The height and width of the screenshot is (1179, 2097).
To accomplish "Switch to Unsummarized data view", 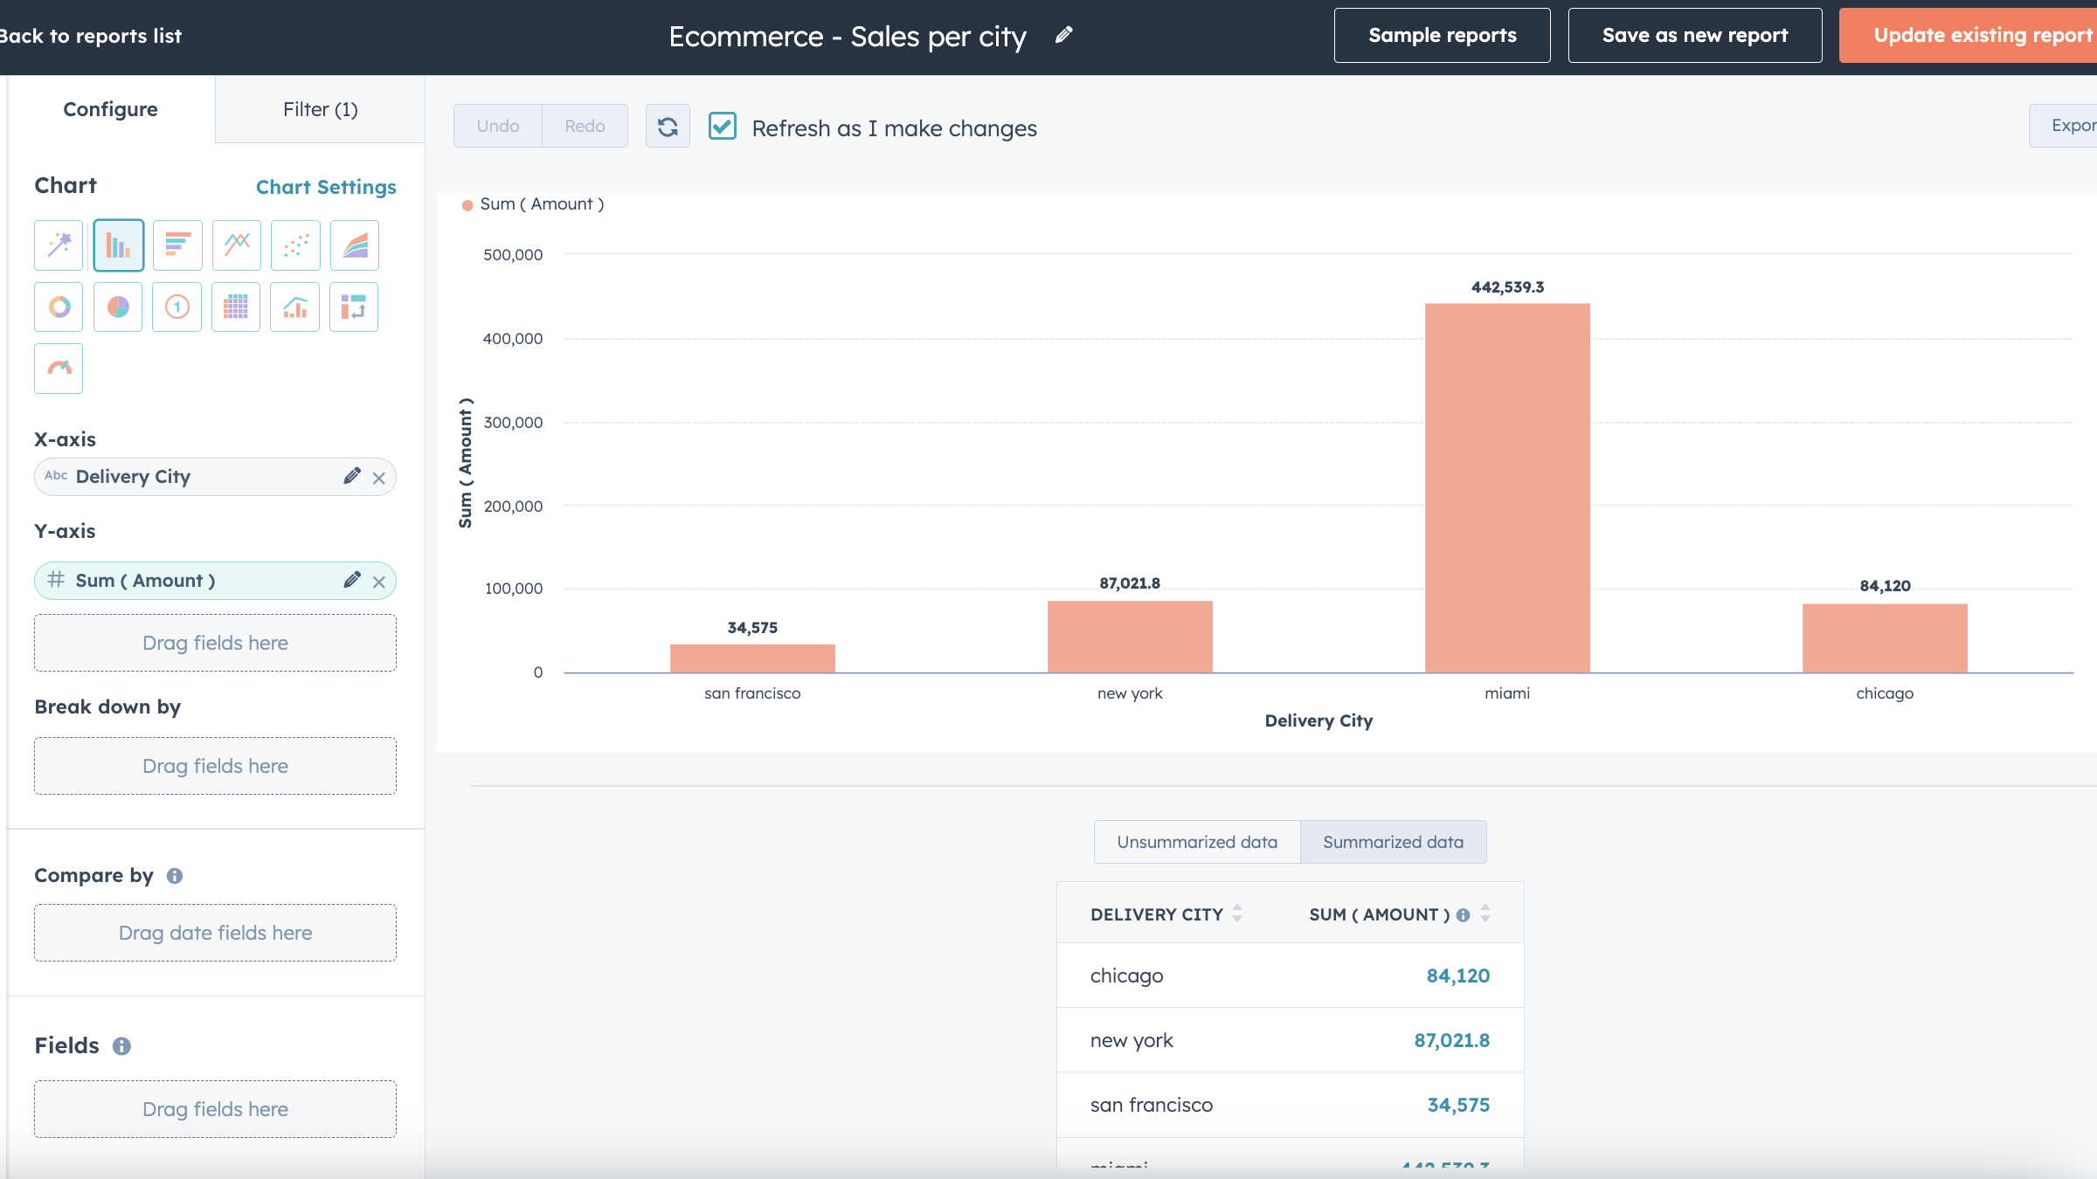I will (1196, 841).
